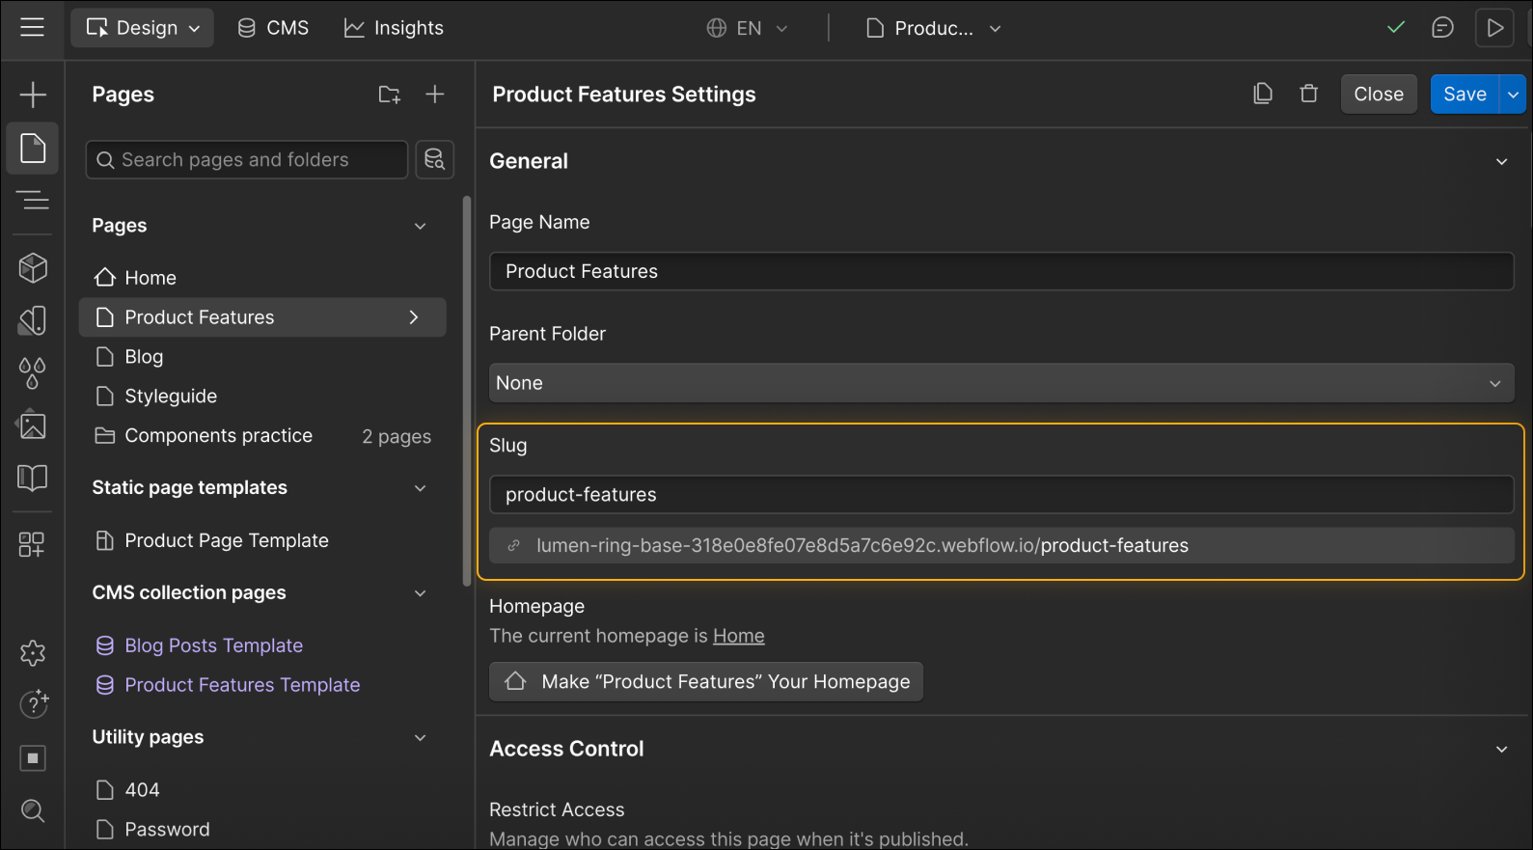
Task: Follow the Home homepage link
Action: [738, 636]
